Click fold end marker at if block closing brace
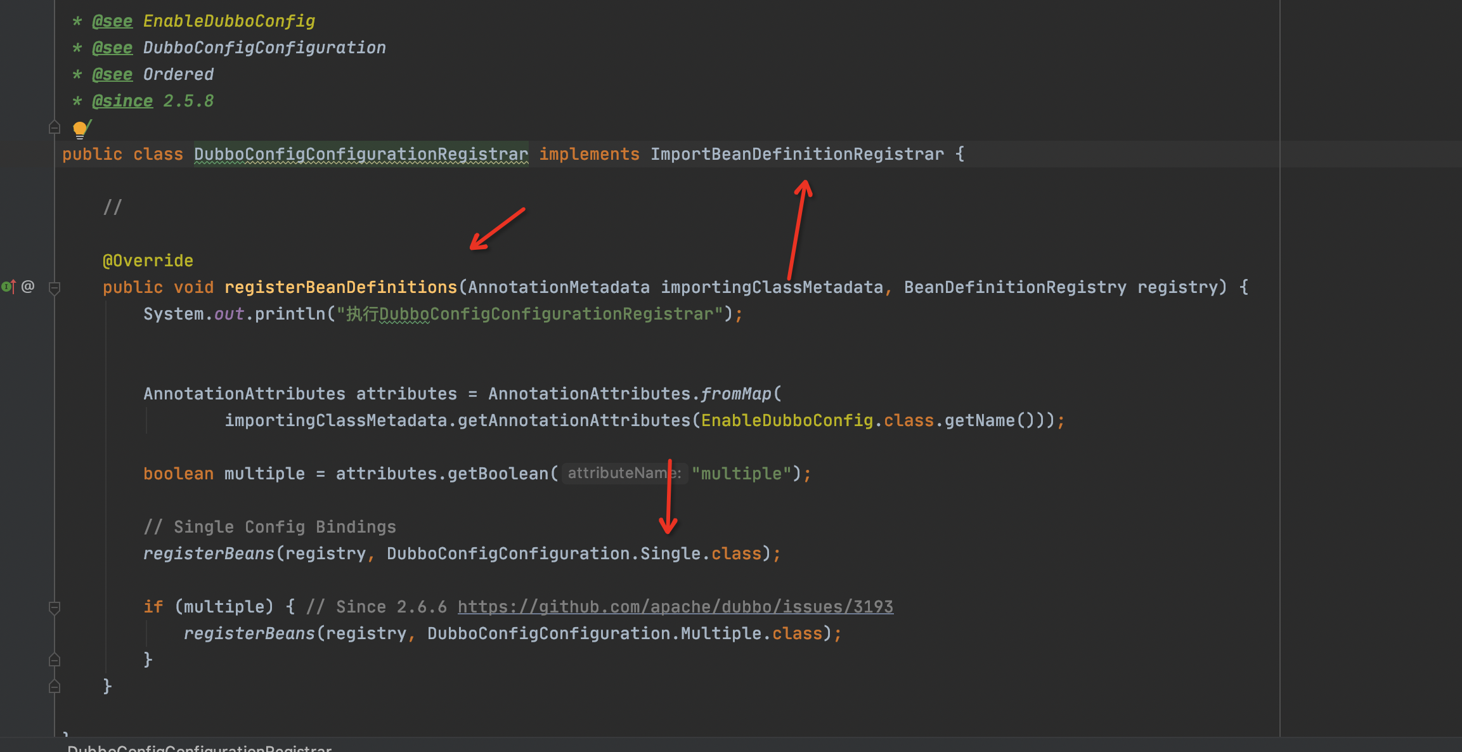 click(x=55, y=659)
